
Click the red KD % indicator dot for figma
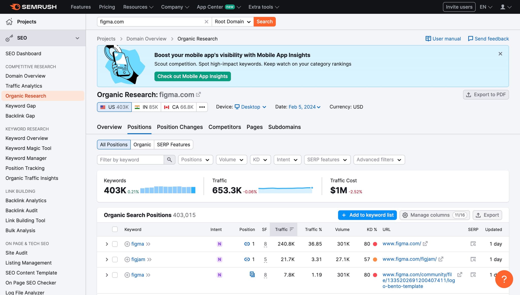(375, 244)
